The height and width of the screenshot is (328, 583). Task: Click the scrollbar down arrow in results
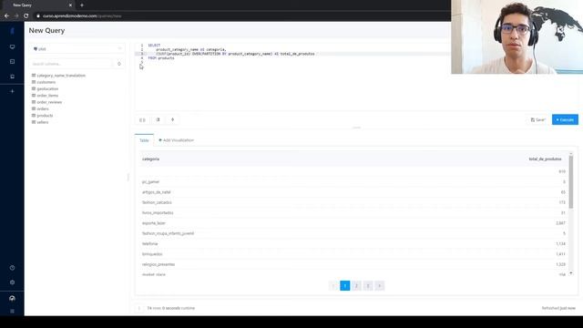[x=571, y=273]
